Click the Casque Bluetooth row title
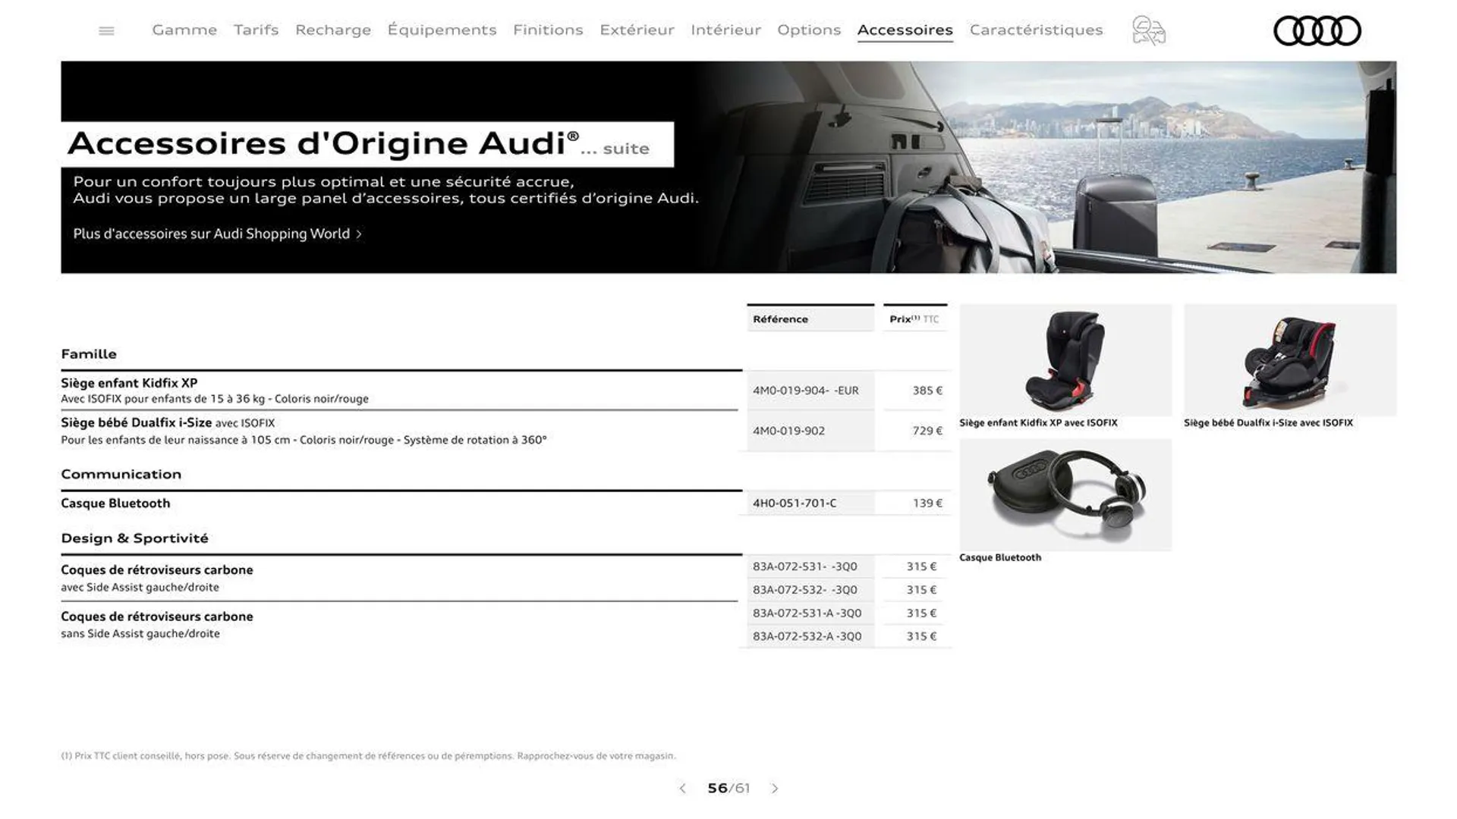The width and height of the screenshot is (1457, 819). point(115,504)
